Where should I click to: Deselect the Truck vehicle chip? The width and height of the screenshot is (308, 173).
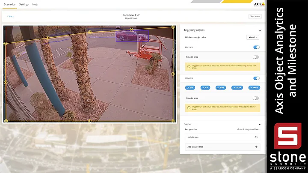(237, 88)
